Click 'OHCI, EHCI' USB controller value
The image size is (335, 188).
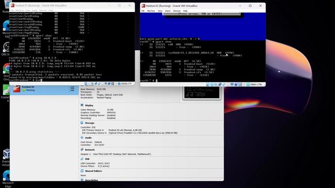[x=104, y=163]
